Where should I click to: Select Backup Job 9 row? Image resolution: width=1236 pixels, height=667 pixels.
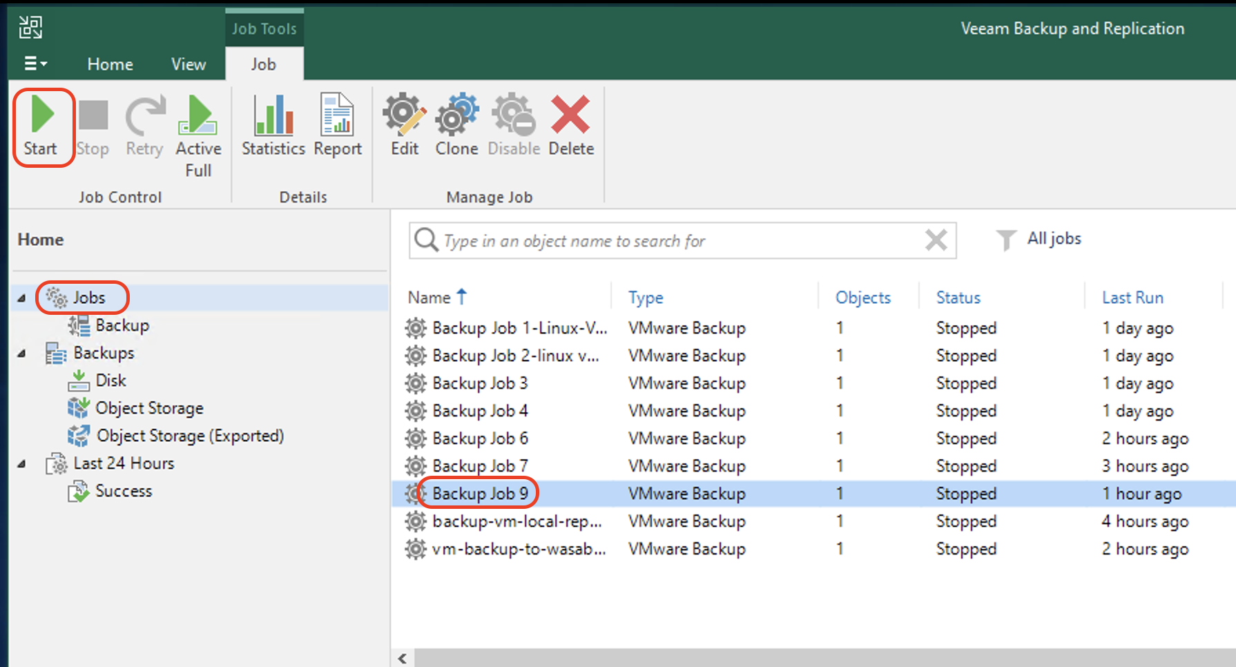813,494
